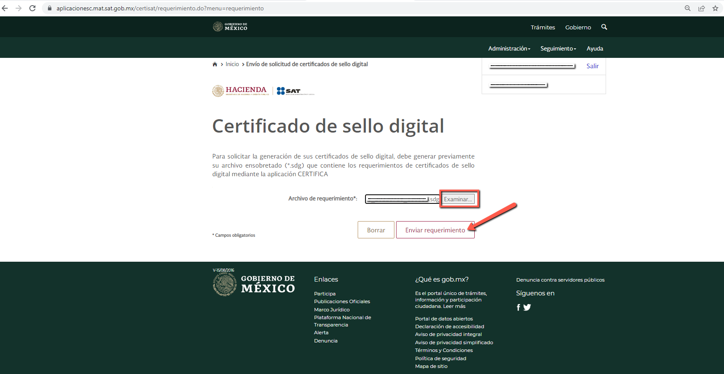Click the Borrar button
724x374 pixels.
coord(376,230)
